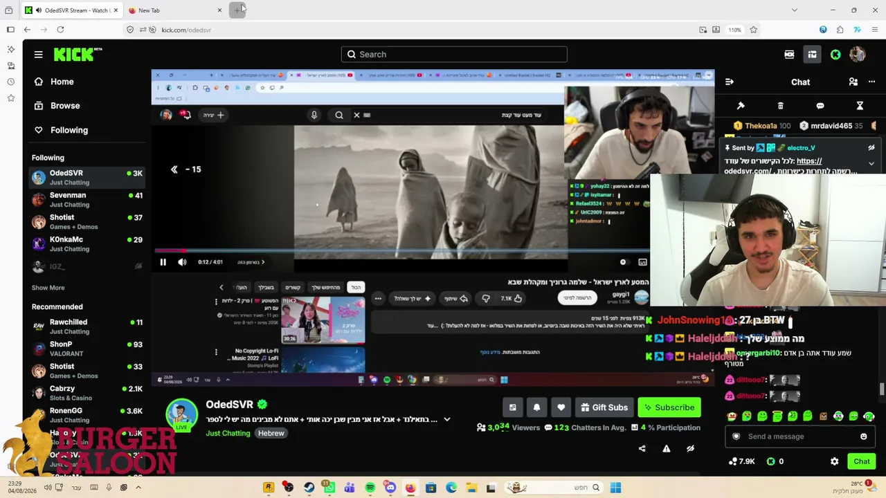886x498 pixels.
Task: Expand the pinned message chevron
Action: [871, 164]
